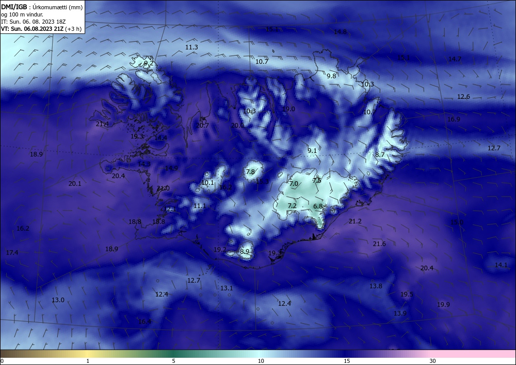Image resolution: width=516 pixels, height=365 pixels.
Task: Click the 13.8 value on the map
Action: [376, 286]
